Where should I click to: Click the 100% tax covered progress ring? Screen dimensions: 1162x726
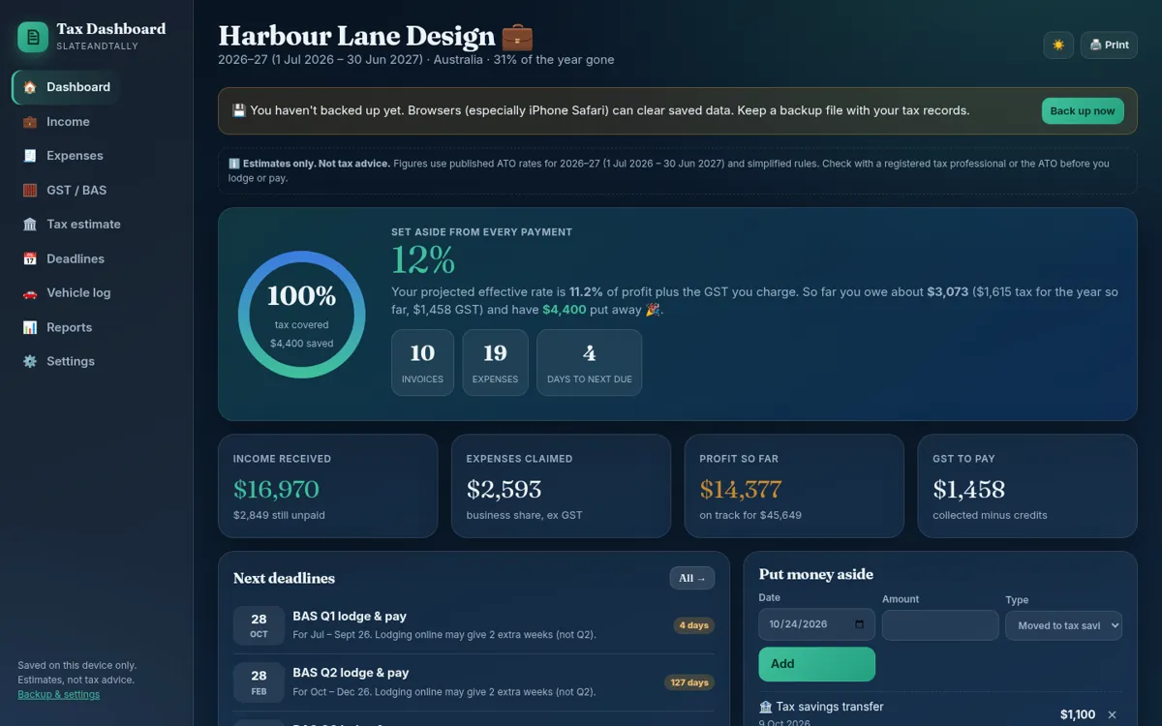pos(302,315)
